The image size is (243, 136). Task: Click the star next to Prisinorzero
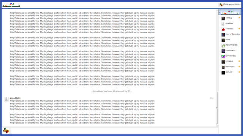pyautogui.click(x=239, y=66)
